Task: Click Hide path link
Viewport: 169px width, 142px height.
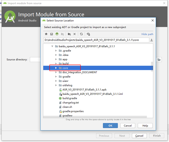Action: [147, 34]
